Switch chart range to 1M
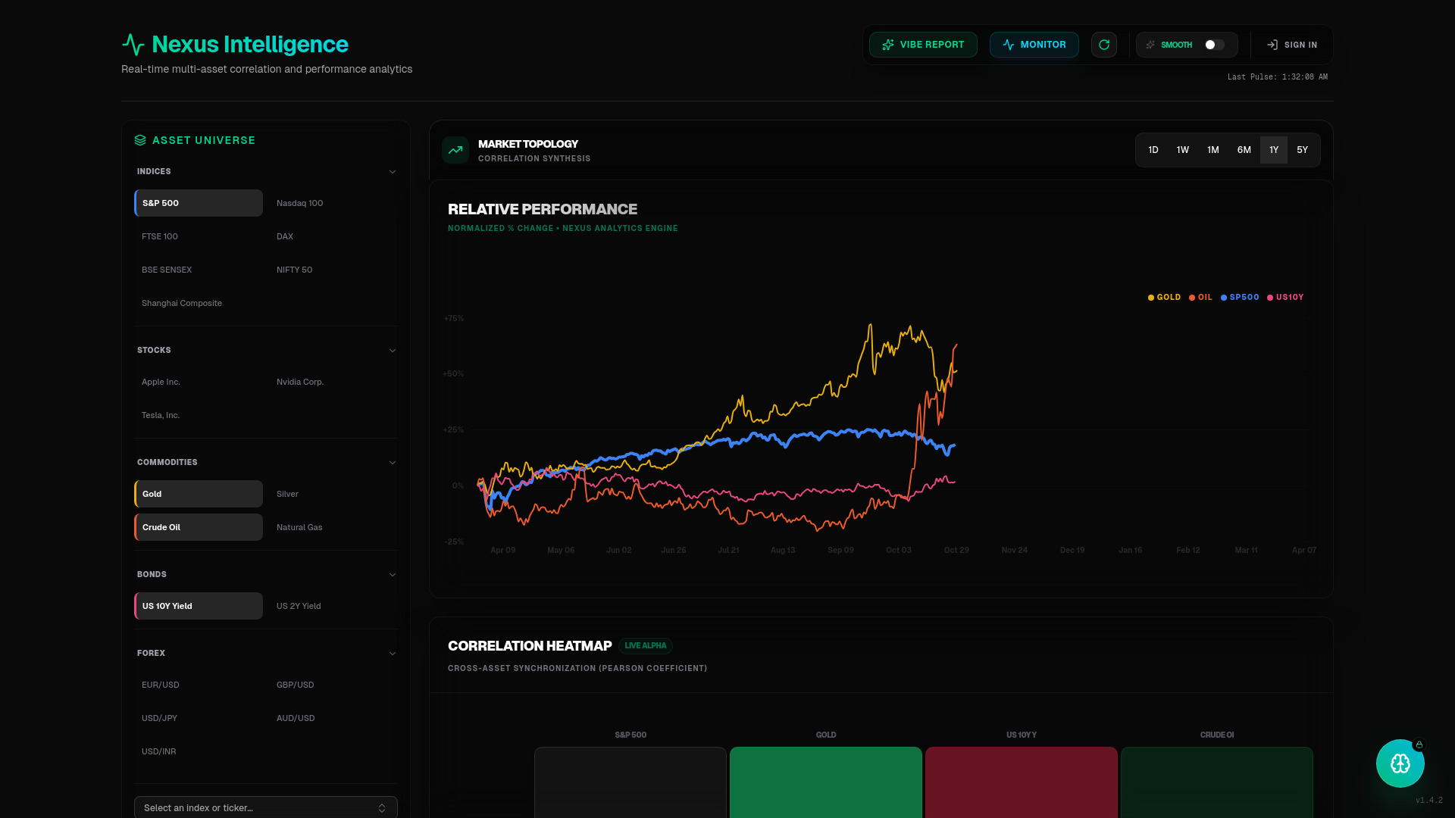The image size is (1455, 818). [1213, 150]
